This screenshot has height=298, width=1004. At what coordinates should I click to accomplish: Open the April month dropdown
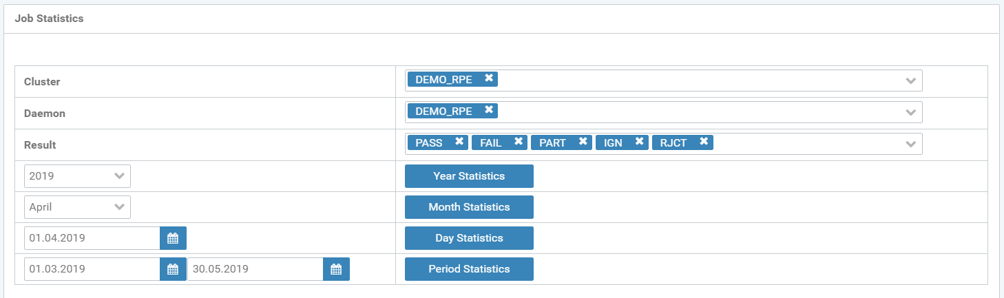[77, 207]
